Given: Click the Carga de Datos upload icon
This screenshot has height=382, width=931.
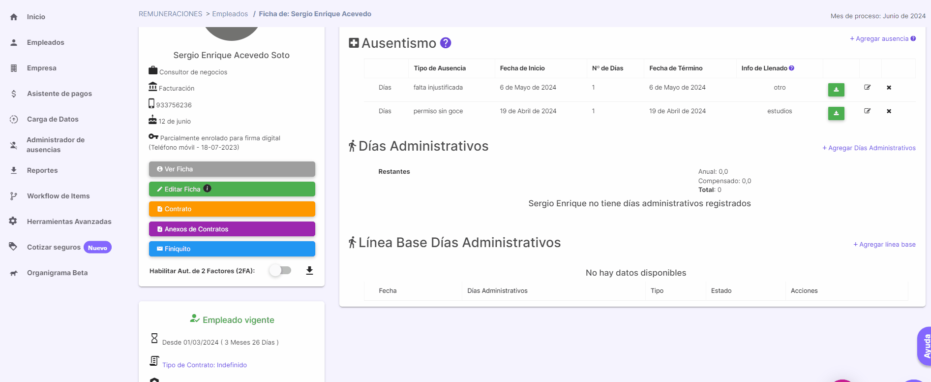Looking at the screenshot, I should 14,119.
